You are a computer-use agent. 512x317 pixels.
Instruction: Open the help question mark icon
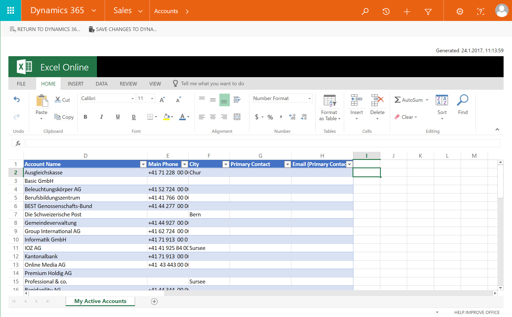tap(480, 11)
